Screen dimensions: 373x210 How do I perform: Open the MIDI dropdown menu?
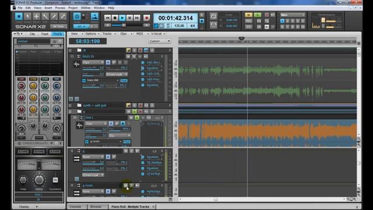click(x=142, y=34)
